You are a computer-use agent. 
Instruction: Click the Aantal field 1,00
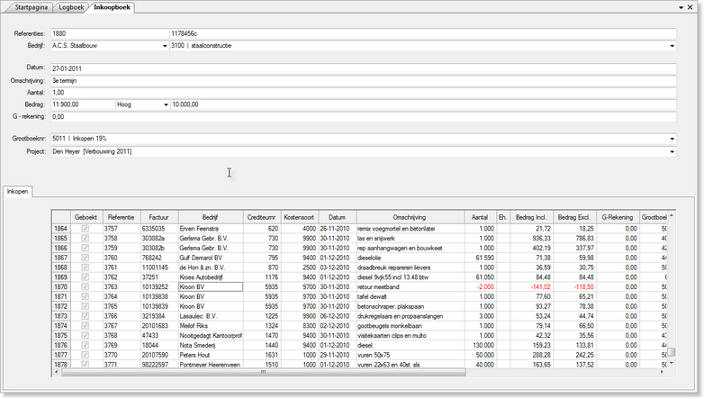(364, 93)
